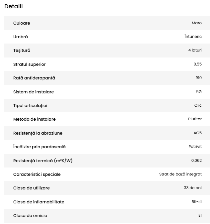Screen dimensions: 210x224
Task: Select the 4 laturi value
Action: [x=195, y=51]
